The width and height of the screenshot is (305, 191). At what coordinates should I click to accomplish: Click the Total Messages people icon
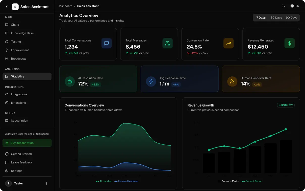click(167, 43)
